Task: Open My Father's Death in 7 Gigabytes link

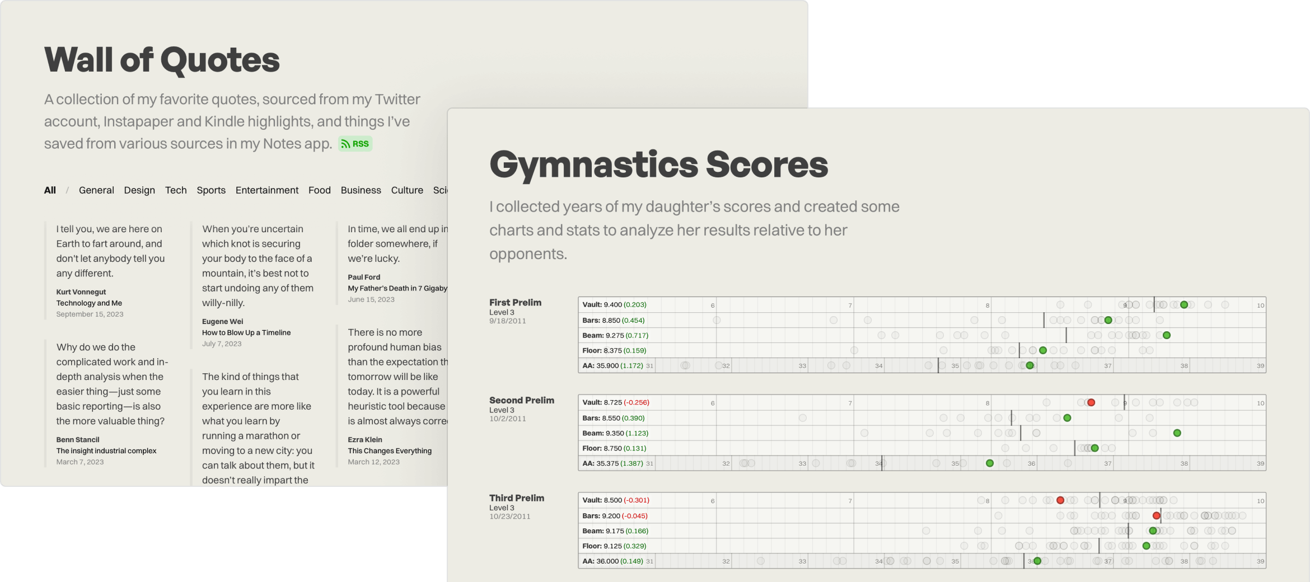Action: [397, 288]
